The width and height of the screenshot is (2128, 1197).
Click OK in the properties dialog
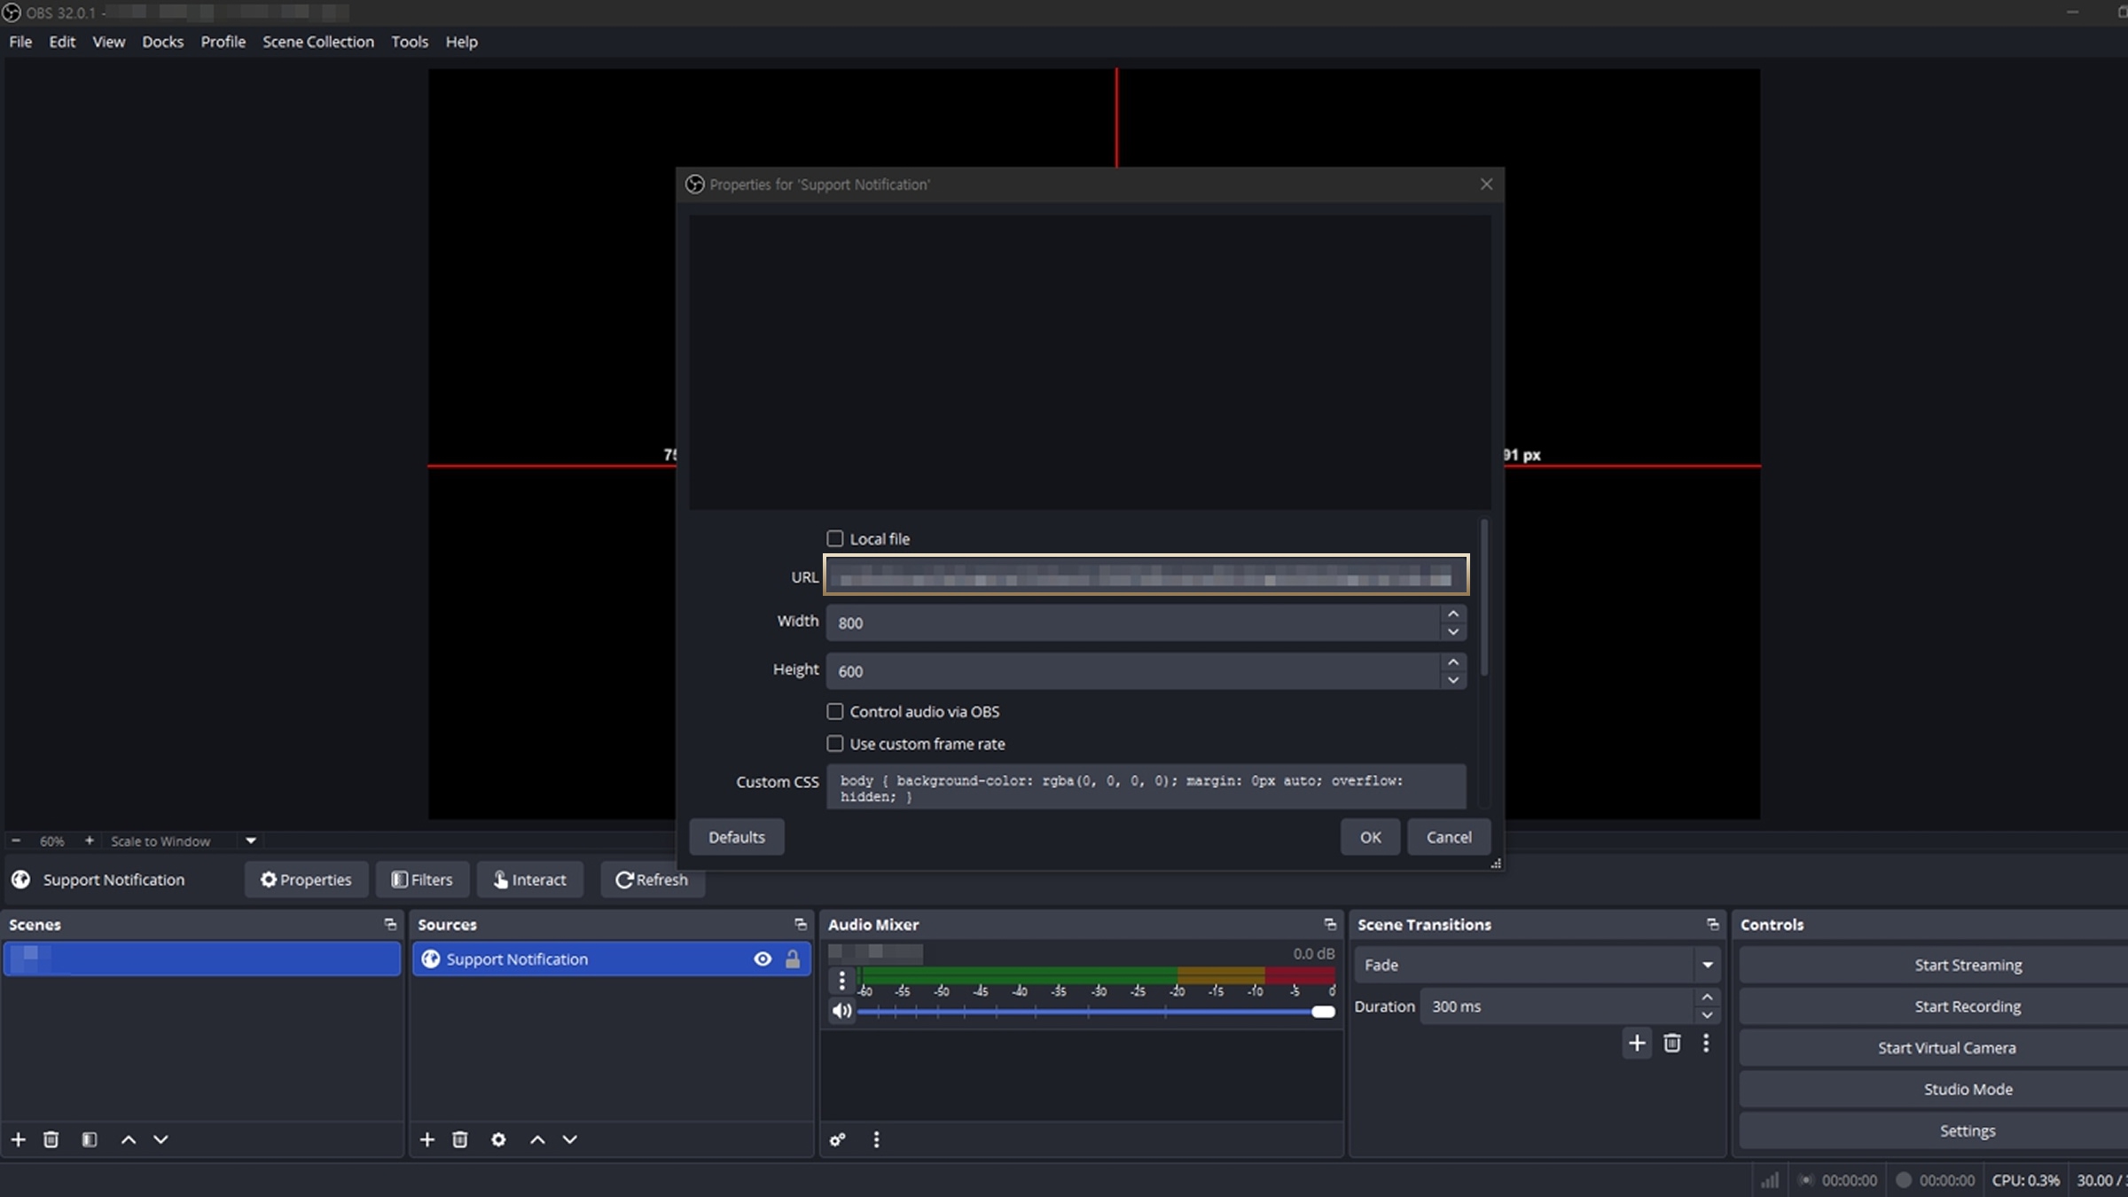(x=1370, y=837)
